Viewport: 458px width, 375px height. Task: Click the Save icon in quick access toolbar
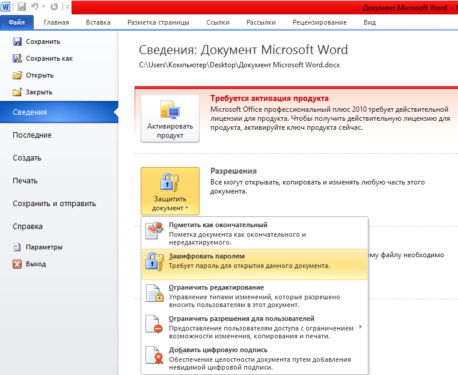(22, 8)
